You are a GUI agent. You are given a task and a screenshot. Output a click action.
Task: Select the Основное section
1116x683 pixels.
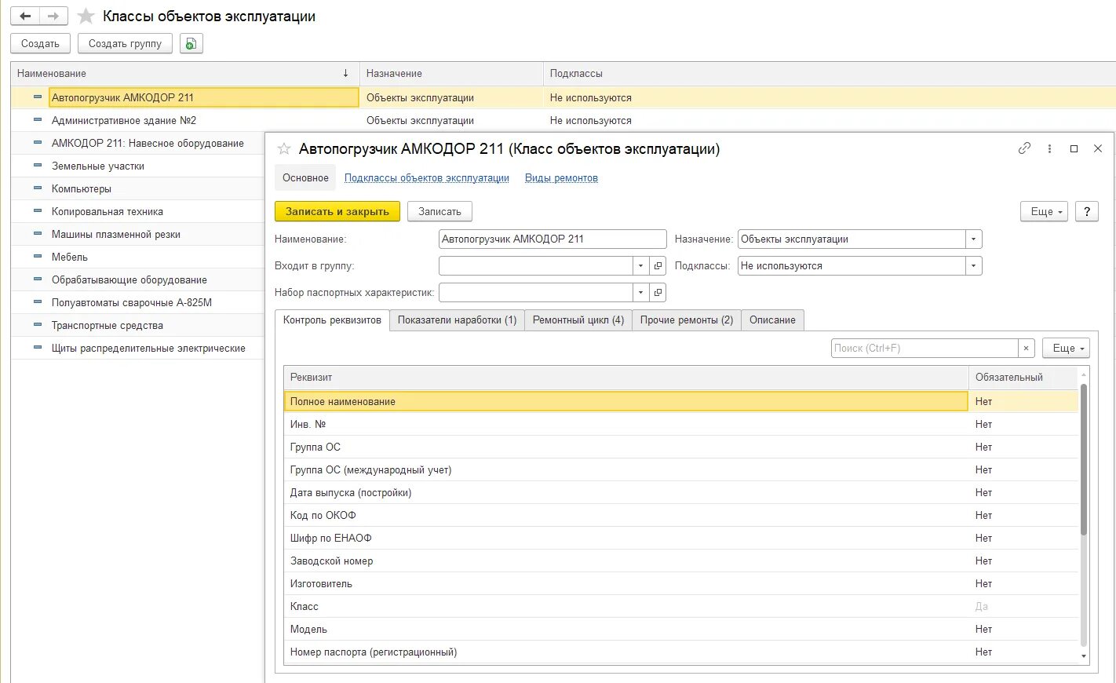pyautogui.click(x=305, y=178)
